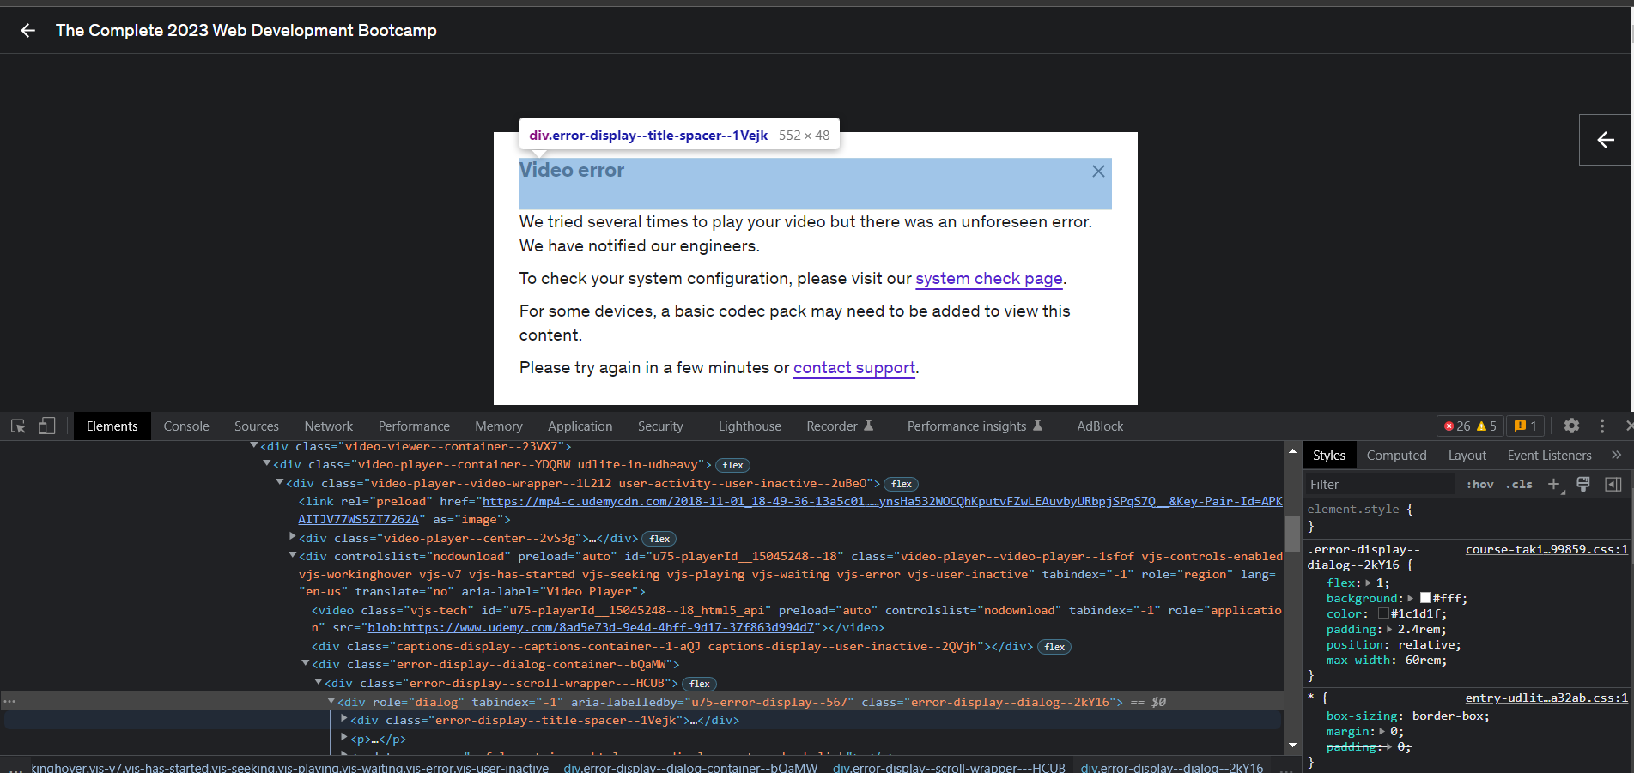Select the Styles pane tab
1634x773 pixels.
[x=1329, y=456]
